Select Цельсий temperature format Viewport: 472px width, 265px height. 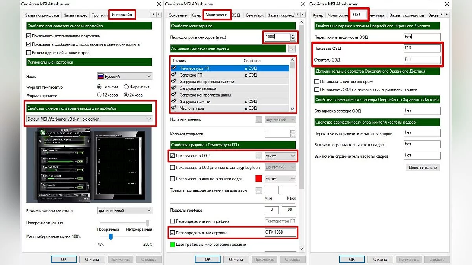coord(99,87)
